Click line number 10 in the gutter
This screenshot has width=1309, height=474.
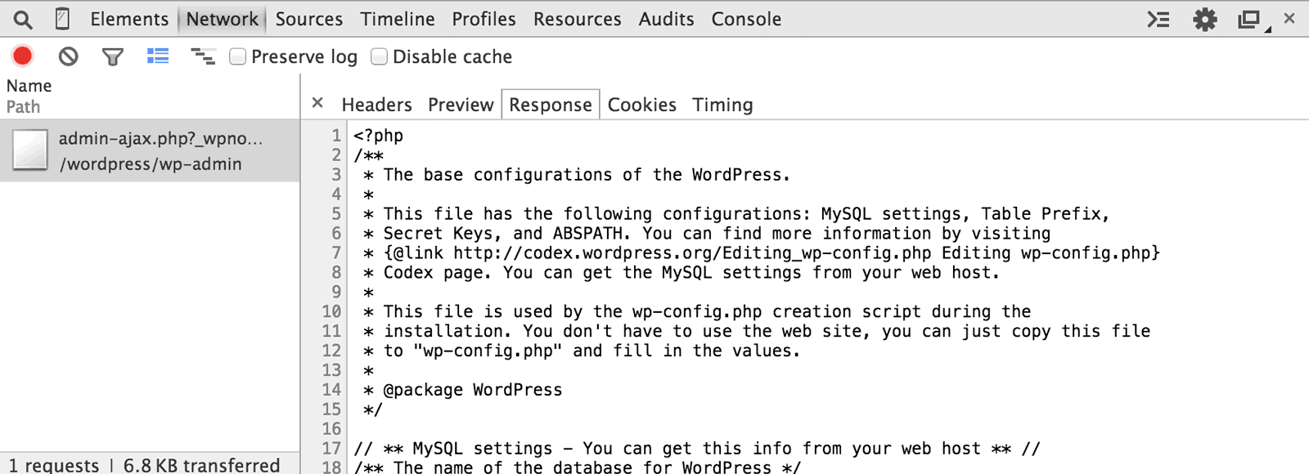(x=331, y=311)
